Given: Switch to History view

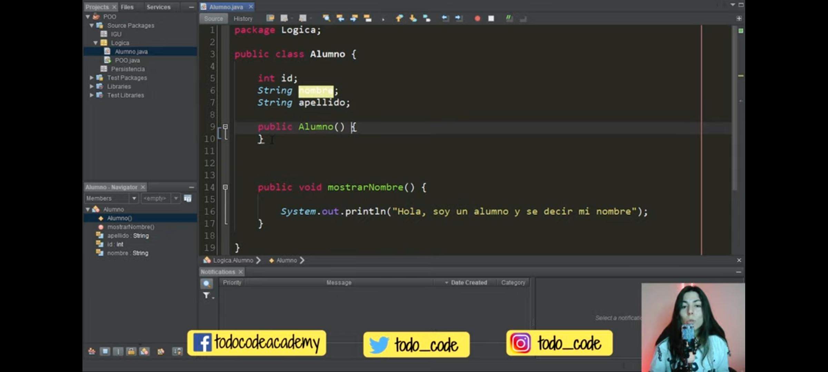Looking at the screenshot, I should coord(243,19).
